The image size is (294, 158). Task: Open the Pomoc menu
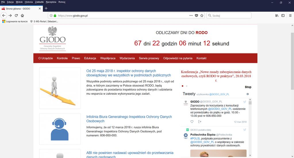pyautogui.click(x=62, y=2)
